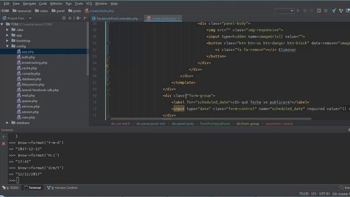Select session.php file
This screenshot has height=197, width=350.
[28, 112]
